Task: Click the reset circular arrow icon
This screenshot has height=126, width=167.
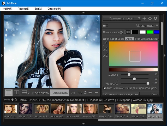Action: click(x=156, y=19)
